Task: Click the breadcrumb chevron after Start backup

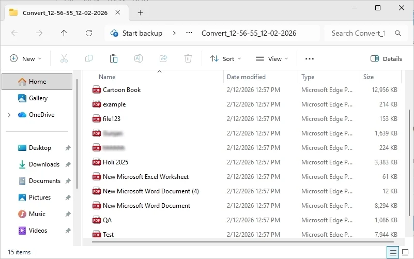Action: [174, 33]
